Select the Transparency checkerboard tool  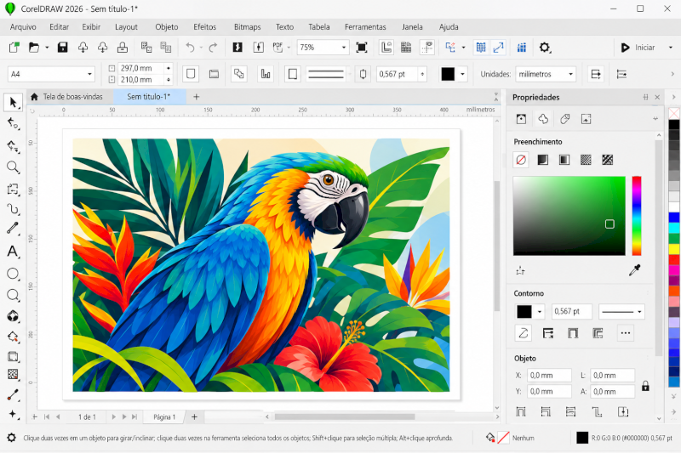coord(13,374)
